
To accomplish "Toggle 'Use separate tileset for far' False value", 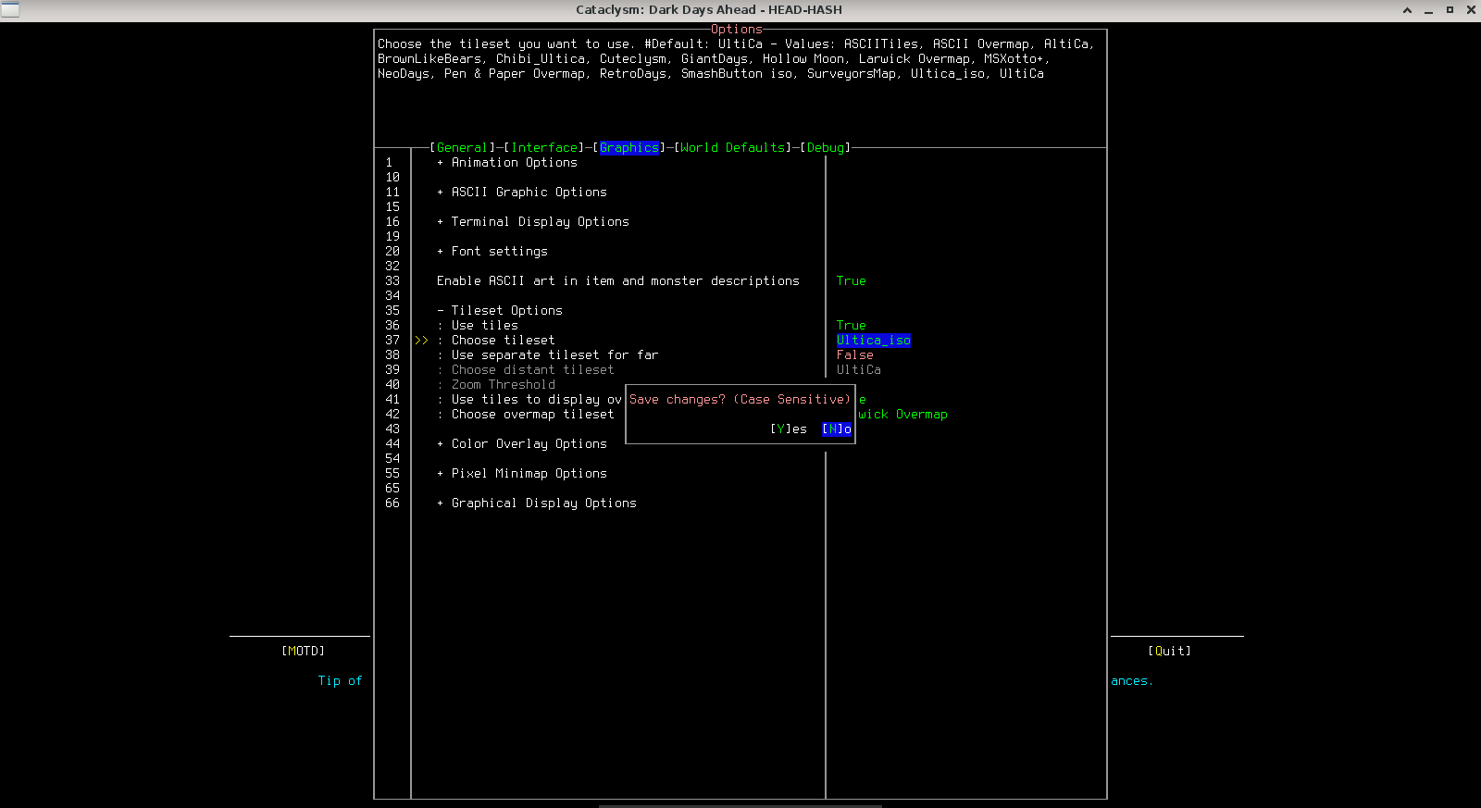I will point(854,355).
